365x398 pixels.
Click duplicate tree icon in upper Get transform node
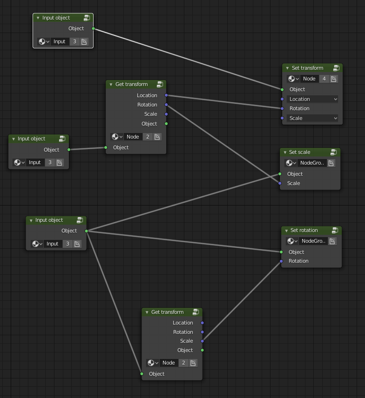point(157,137)
